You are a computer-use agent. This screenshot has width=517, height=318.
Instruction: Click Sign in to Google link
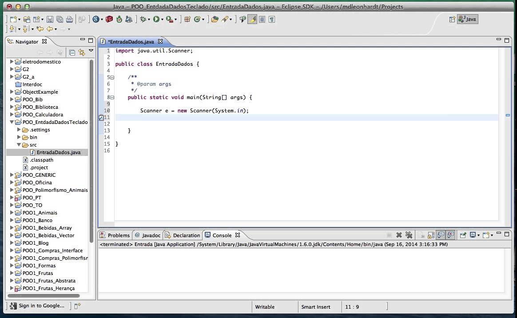click(42, 306)
